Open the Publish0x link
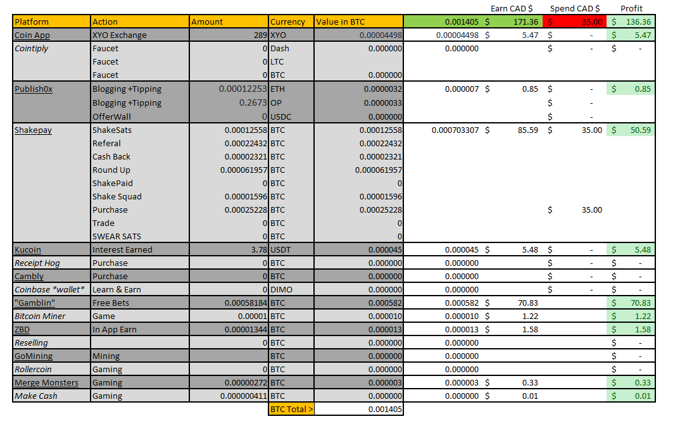Screen dimensions: 680x426 (34, 89)
